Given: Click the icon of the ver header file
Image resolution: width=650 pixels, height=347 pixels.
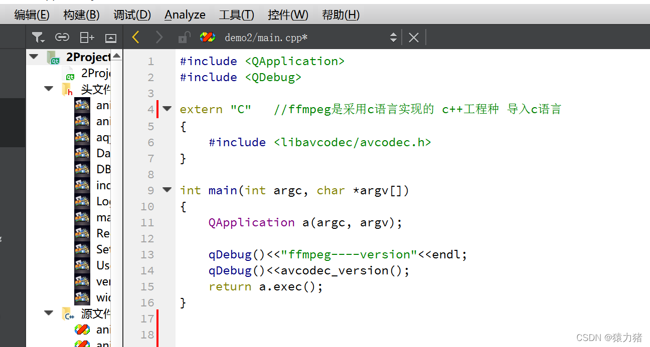Looking at the screenshot, I should 82,281.
